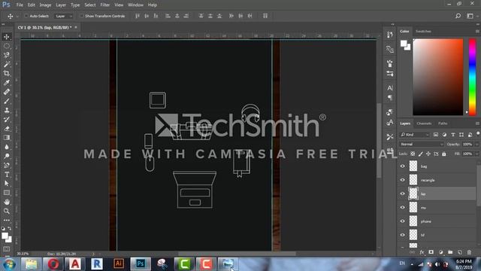Pick a color in the color field
This screenshot has height=271, width=481.
click(437, 77)
